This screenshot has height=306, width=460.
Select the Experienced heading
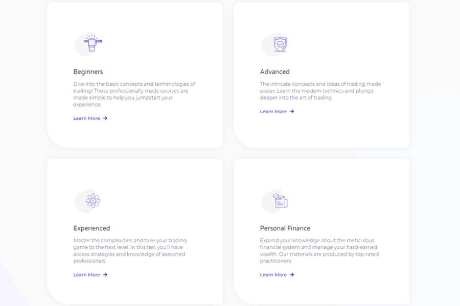click(x=91, y=228)
